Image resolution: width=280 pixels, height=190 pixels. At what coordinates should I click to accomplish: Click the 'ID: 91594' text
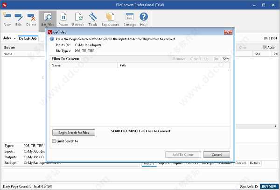[x=271, y=38]
